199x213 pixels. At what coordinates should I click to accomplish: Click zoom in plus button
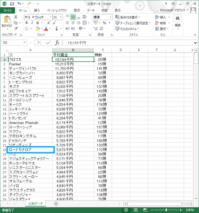181,210
